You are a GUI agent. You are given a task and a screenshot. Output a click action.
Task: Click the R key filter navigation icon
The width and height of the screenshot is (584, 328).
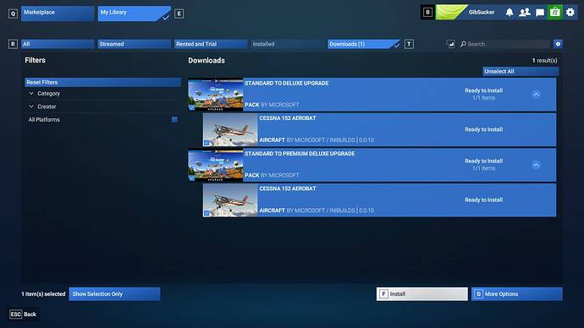click(x=13, y=44)
